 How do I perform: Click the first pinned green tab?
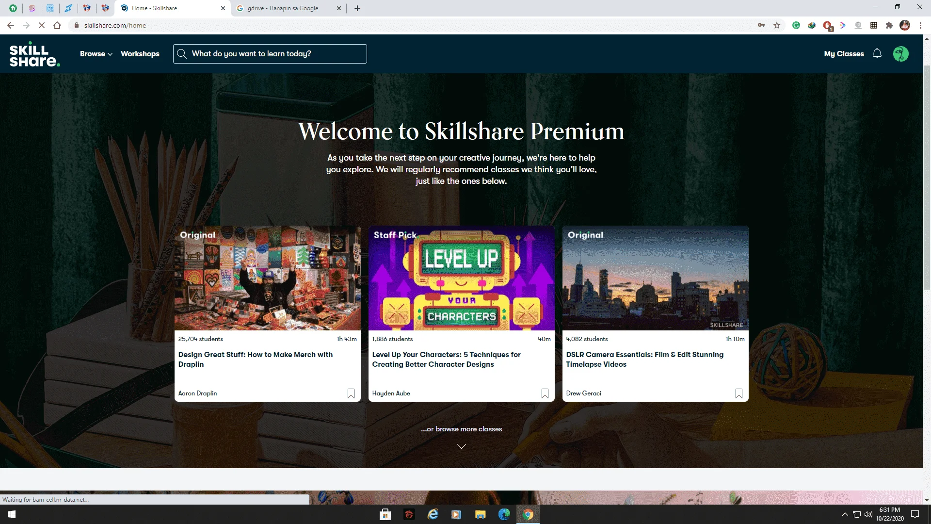[x=13, y=8]
